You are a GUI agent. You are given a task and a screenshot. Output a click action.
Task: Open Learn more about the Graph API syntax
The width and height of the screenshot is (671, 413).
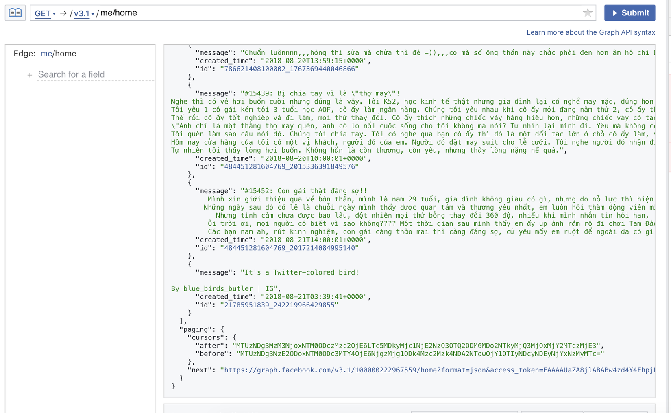pos(590,32)
